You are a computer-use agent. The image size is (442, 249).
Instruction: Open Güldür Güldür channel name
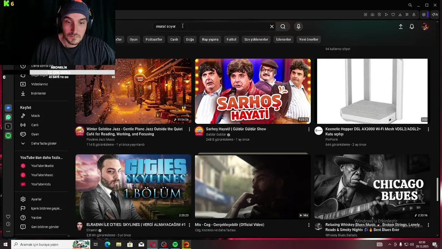click(216, 135)
